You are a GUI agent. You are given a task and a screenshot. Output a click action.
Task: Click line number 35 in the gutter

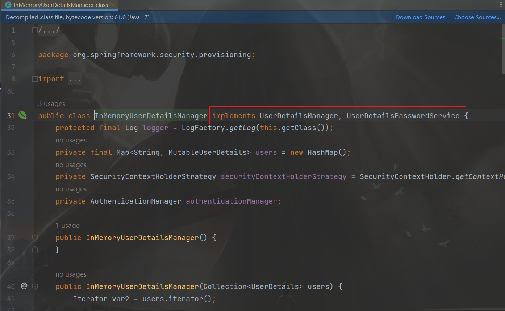(x=11, y=201)
